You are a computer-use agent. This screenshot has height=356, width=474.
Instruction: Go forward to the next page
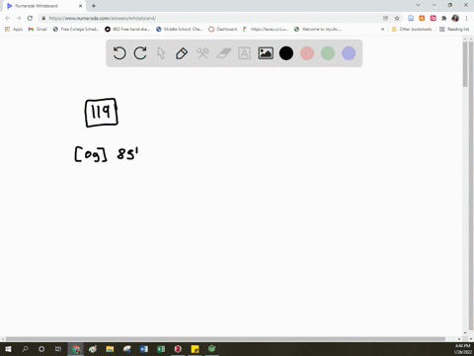click(x=19, y=18)
